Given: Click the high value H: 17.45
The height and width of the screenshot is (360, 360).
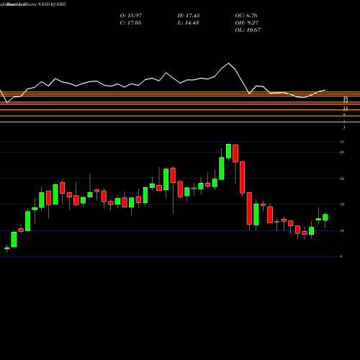Looking at the screenshot, I should (189, 16).
